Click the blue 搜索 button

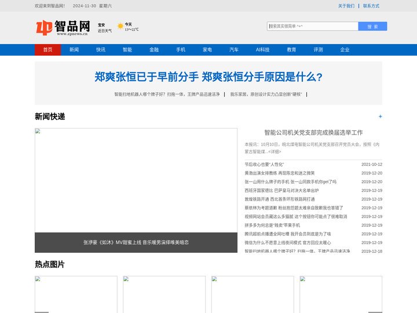(372, 26)
